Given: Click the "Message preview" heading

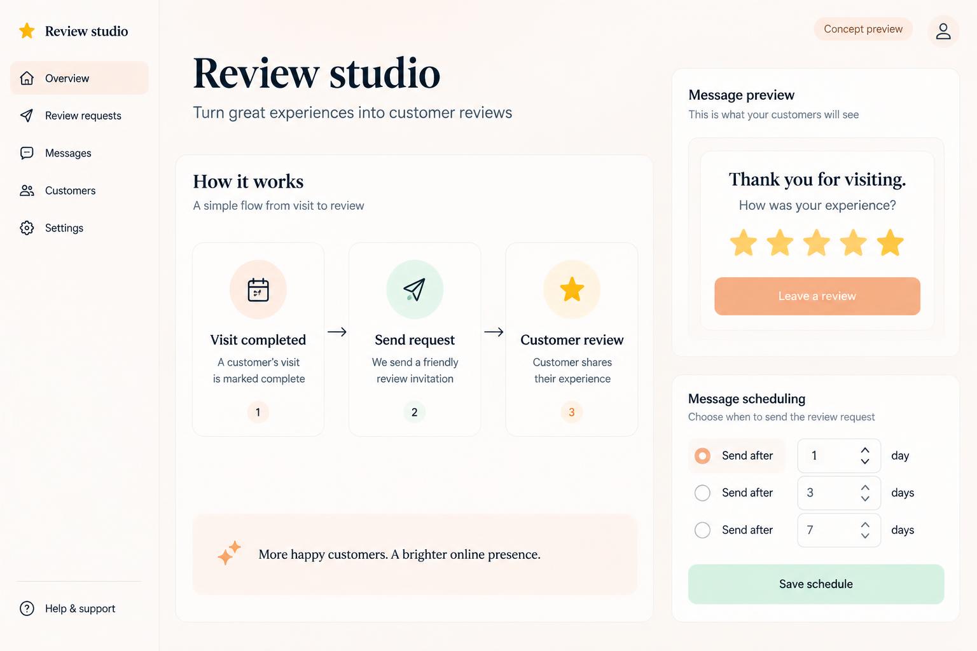Looking at the screenshot, I should (742, 95).
